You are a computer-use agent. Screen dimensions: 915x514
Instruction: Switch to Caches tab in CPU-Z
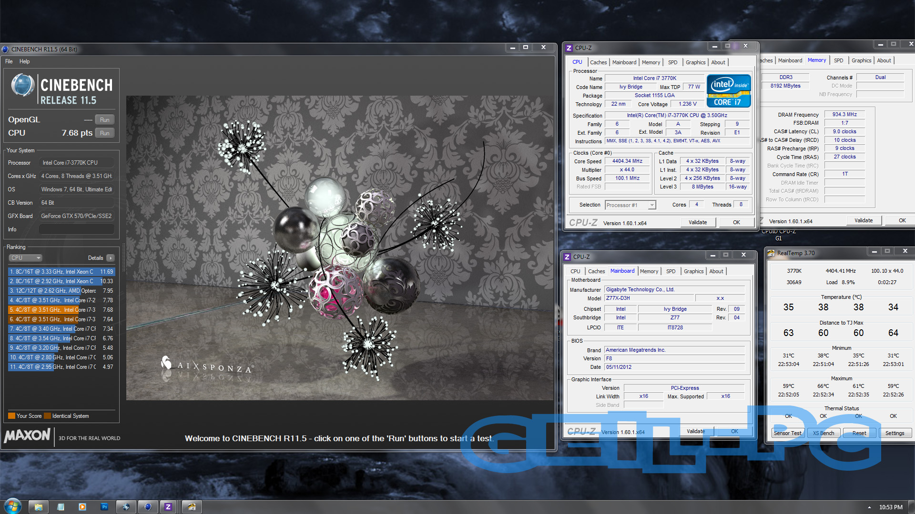click(x=598, y=62)
